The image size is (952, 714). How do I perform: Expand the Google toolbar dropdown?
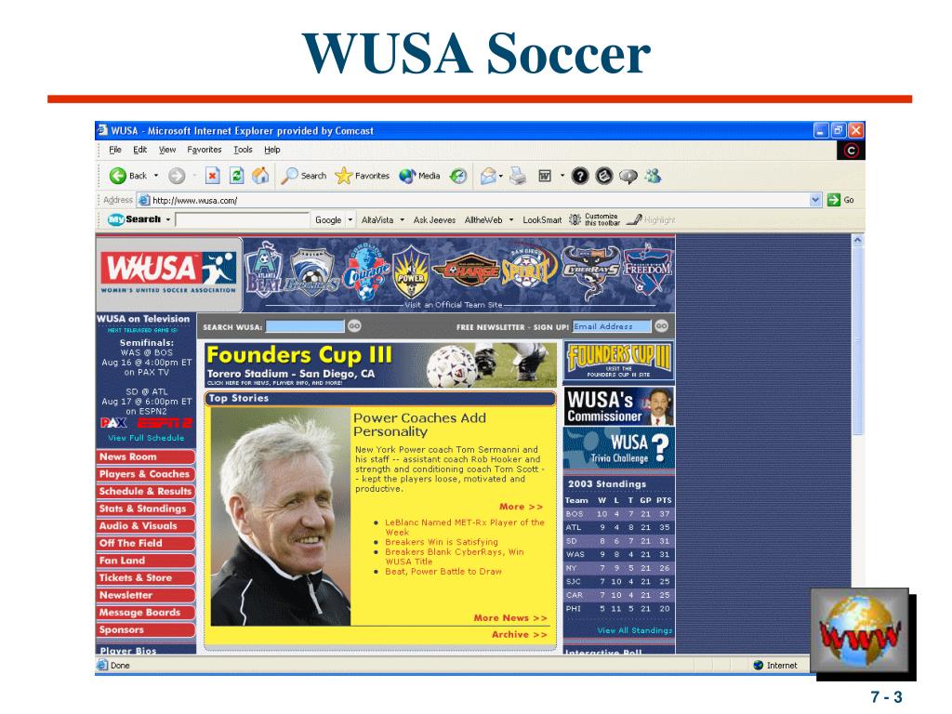[350, 219]
